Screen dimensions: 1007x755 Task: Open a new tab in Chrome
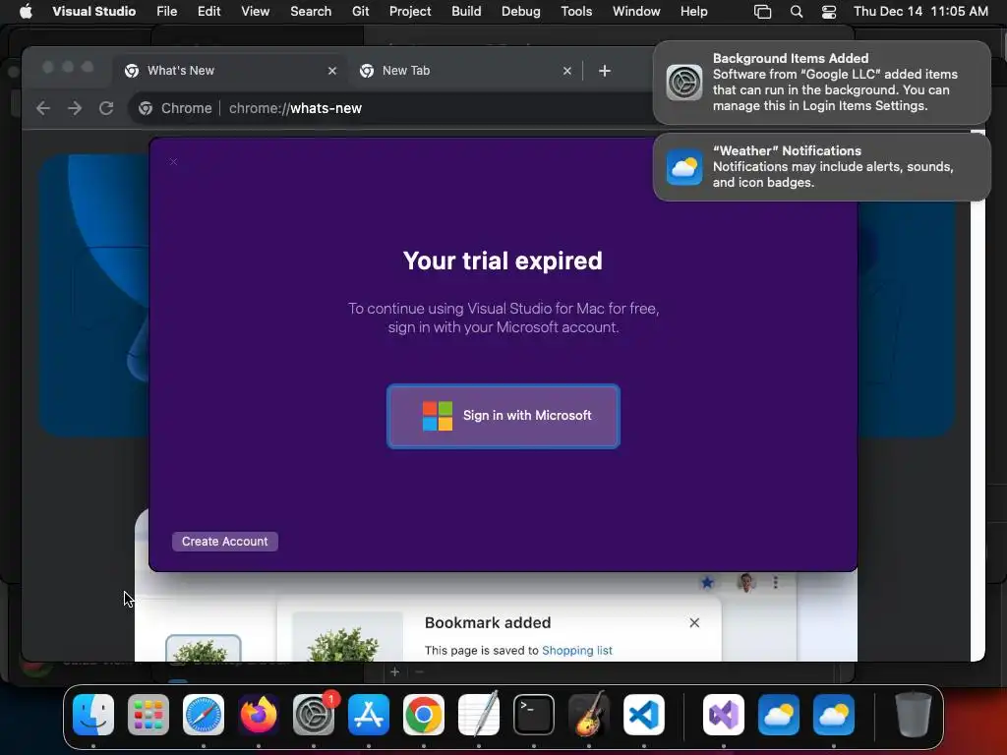tap(605, 71)
